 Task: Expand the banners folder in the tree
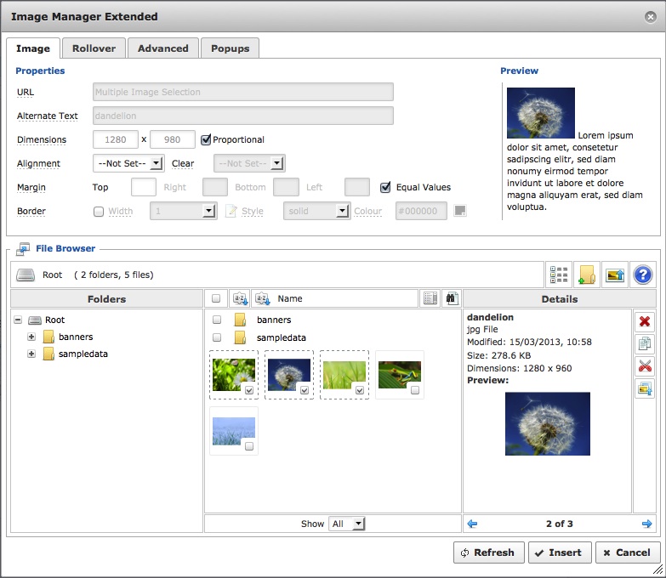pyautogui.click(x=31, y=337)
